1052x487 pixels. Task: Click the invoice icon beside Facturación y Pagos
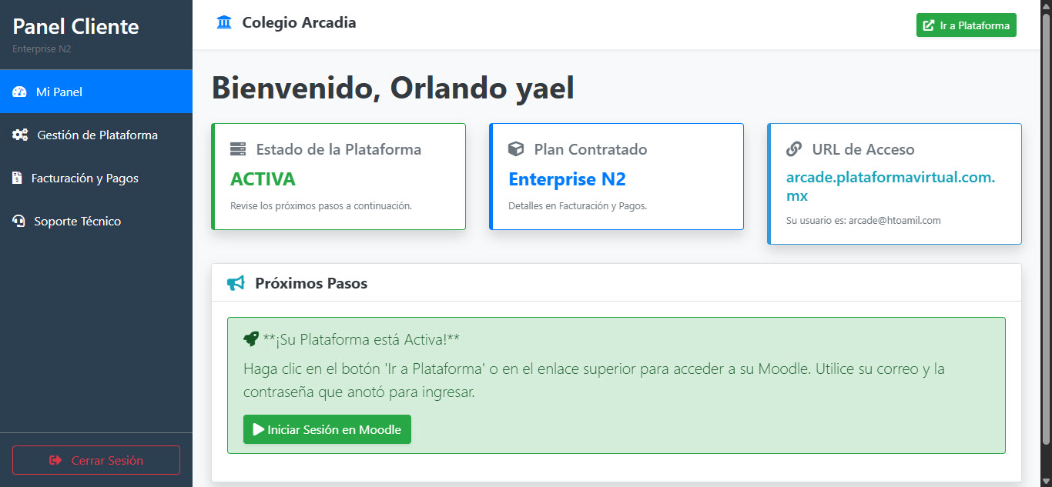[x=18, y=178]
